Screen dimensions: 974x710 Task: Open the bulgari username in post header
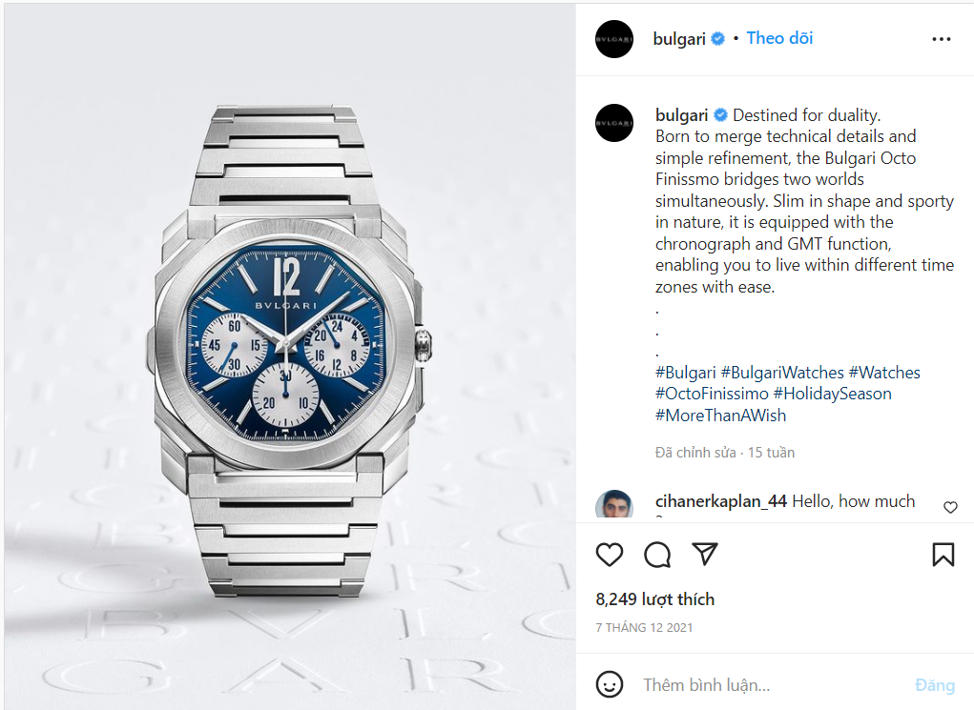(x=679, y=39)
